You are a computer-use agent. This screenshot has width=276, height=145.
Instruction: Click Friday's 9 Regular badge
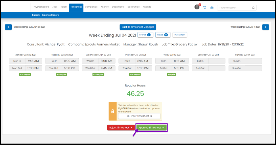tap(172, 74)
